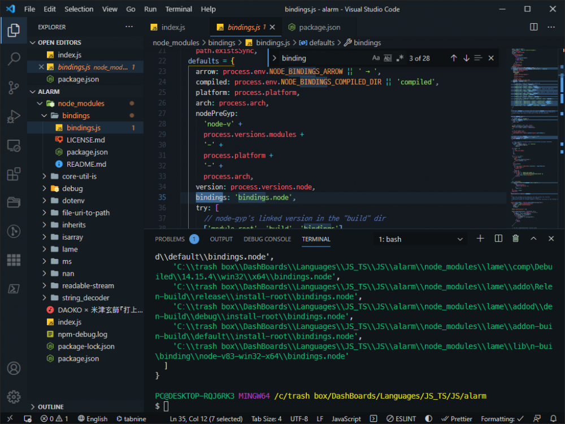Image resolution: width=565 pixels, height=424 pixels.
Task: Go to previous match in find widget
Action: 454,58
